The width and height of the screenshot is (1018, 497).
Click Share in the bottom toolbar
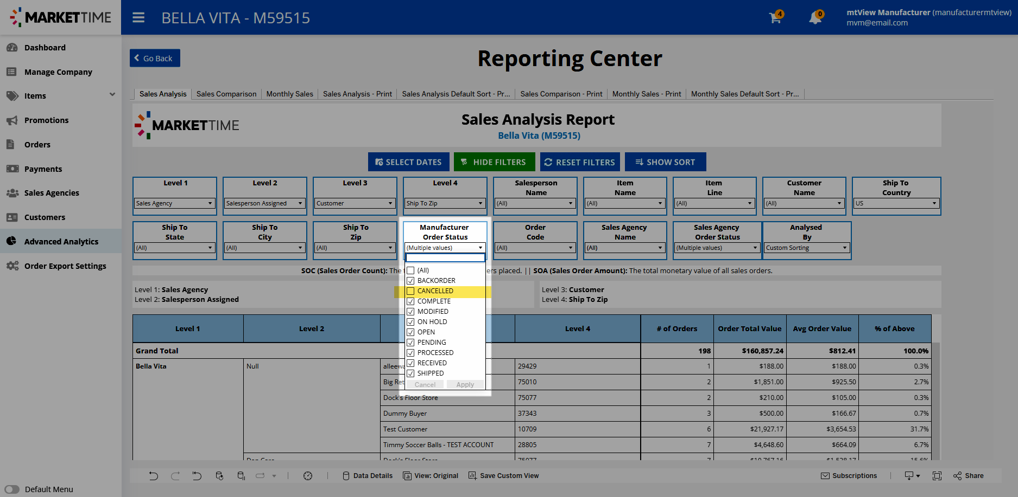pos(969,476)
